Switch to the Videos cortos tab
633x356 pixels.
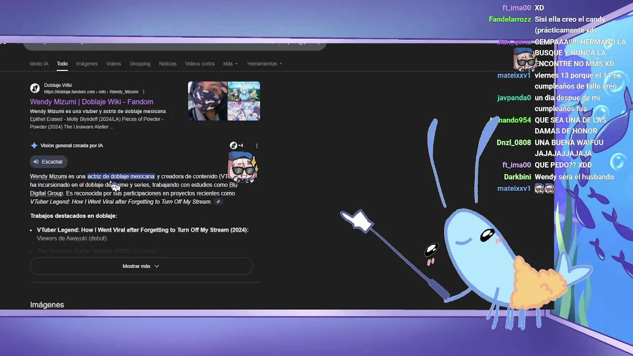(x=200, y=64)
